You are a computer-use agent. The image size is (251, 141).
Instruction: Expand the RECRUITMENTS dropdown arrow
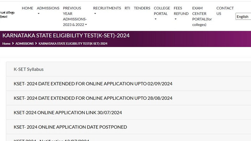(x=95, y=14)
